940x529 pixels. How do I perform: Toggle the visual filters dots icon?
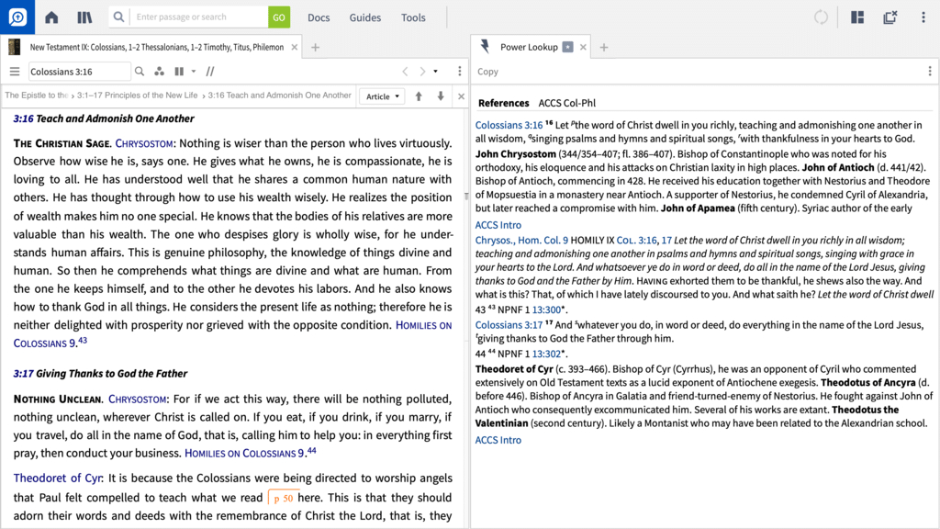[159, 72]
